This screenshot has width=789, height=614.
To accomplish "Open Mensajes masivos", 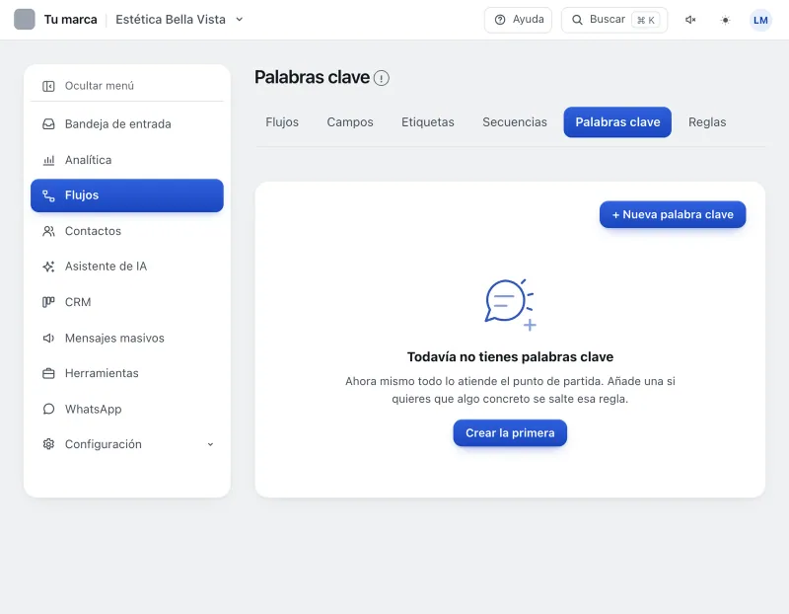I will pyautogui.click(x=127, y=338).
